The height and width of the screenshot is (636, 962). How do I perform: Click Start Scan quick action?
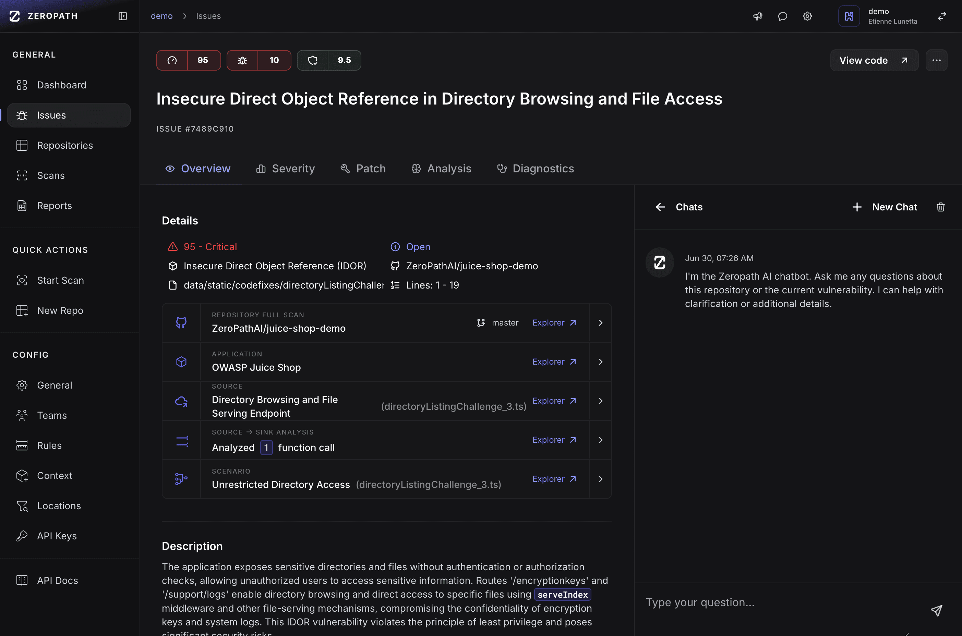[60, 280]
